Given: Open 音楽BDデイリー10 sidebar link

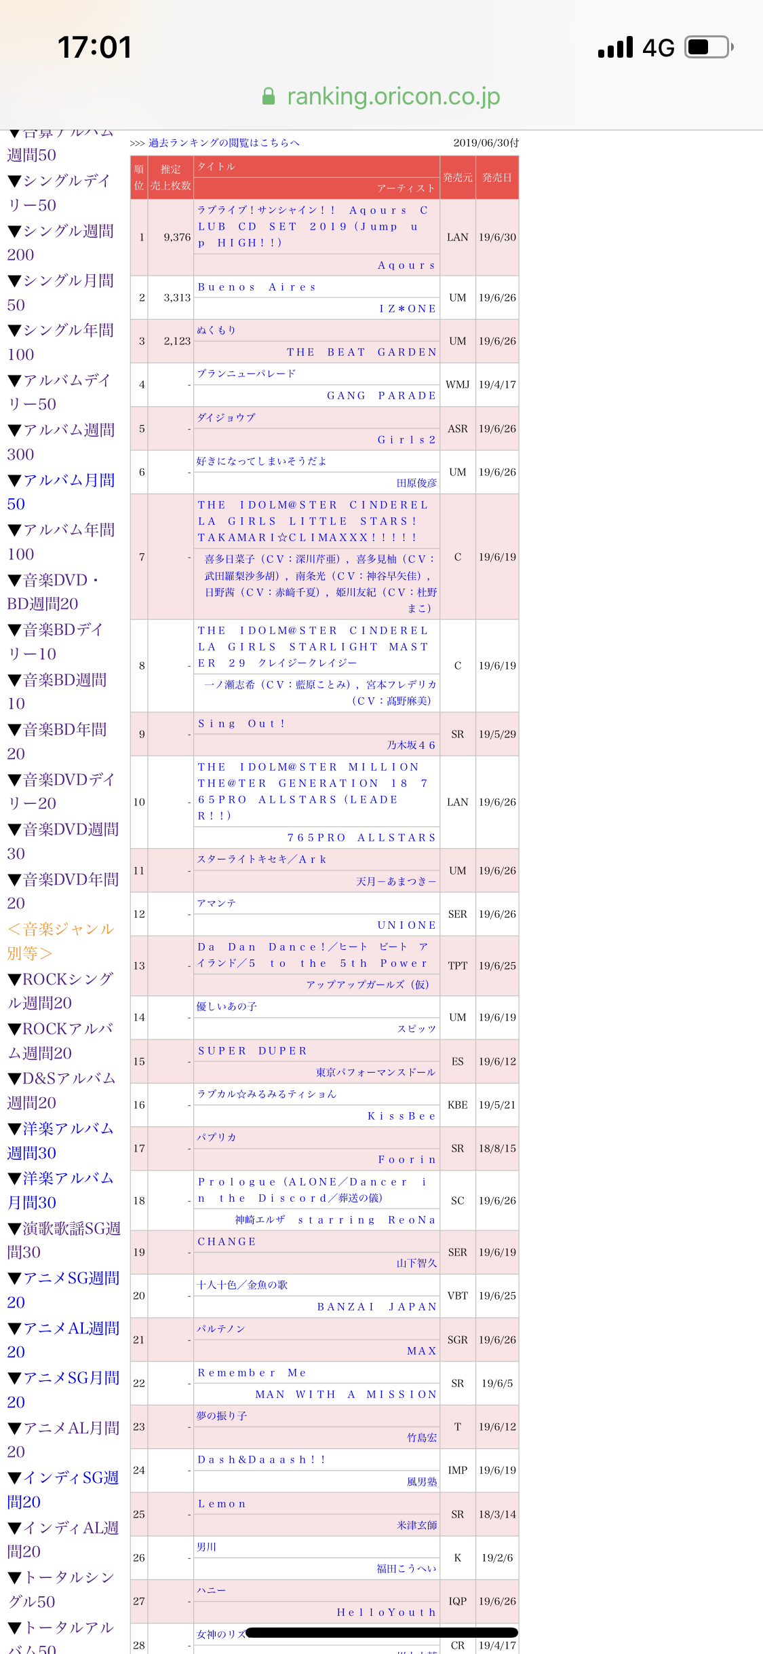Looking at the screenshot, I should [56, 642].
